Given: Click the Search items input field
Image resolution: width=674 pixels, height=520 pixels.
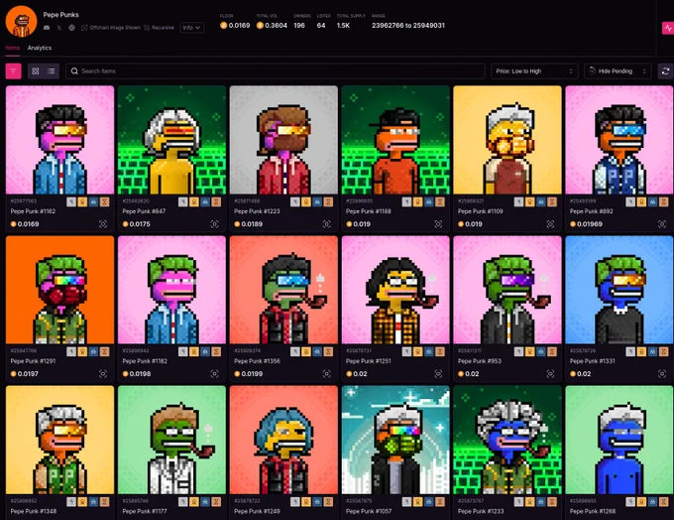Looking at the screenshot, I should 276,71.
